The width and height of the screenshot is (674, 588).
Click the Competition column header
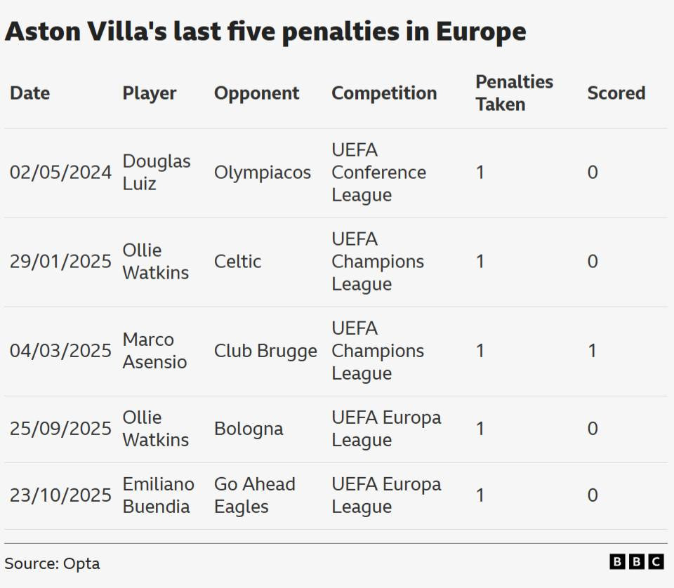point(384,93)
